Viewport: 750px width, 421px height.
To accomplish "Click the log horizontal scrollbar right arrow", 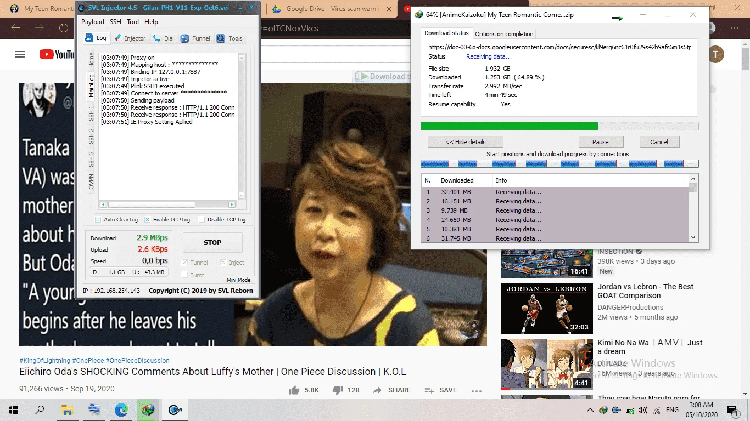I will (x=232, y=204).
